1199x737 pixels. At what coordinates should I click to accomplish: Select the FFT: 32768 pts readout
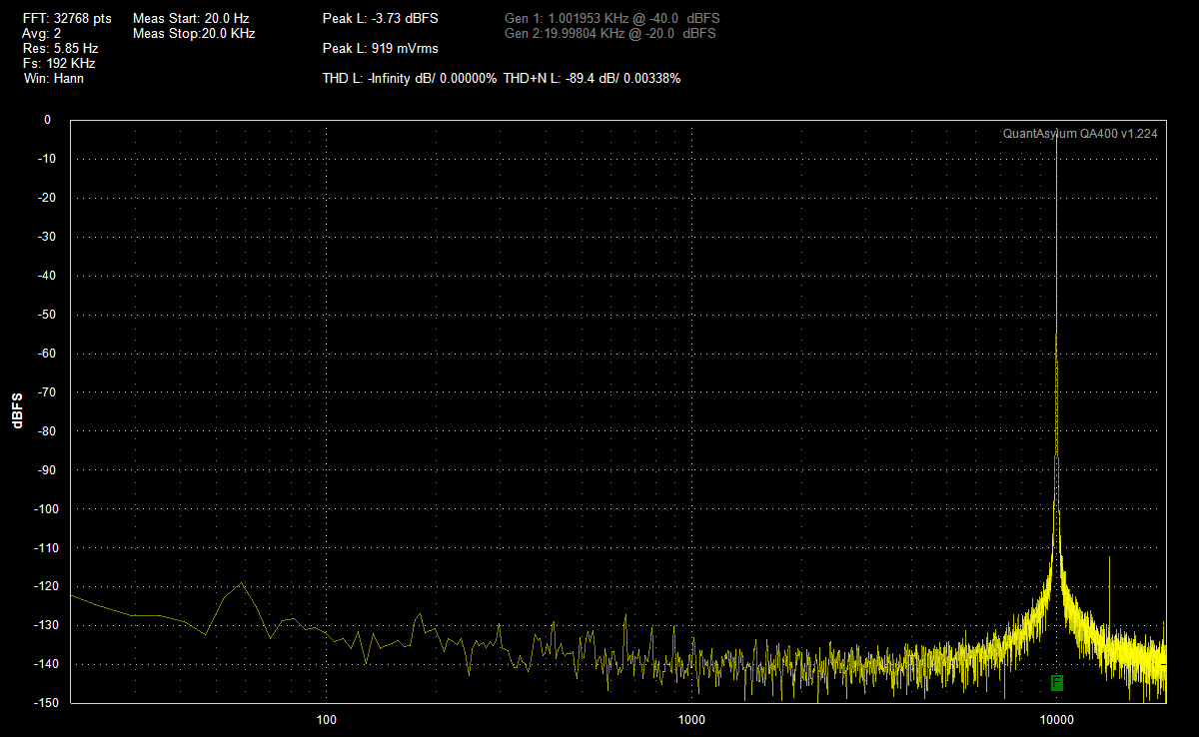point(67,19)
